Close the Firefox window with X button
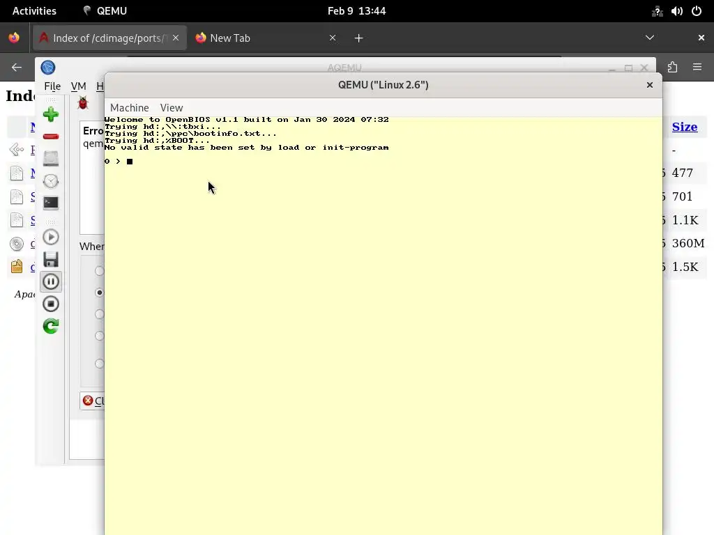The width and height of the screenshot is (714, 535). pos(701,38)
